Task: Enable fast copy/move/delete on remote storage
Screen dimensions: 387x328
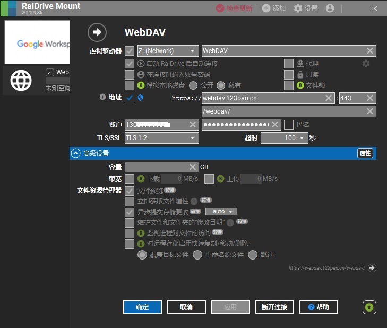Action: click(130, 244)
